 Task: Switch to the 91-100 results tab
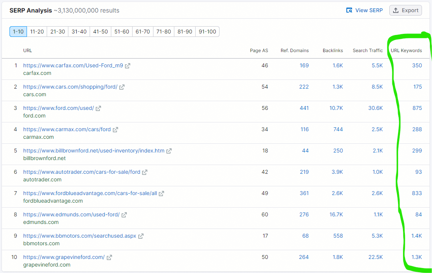click(x=207, y=32)
